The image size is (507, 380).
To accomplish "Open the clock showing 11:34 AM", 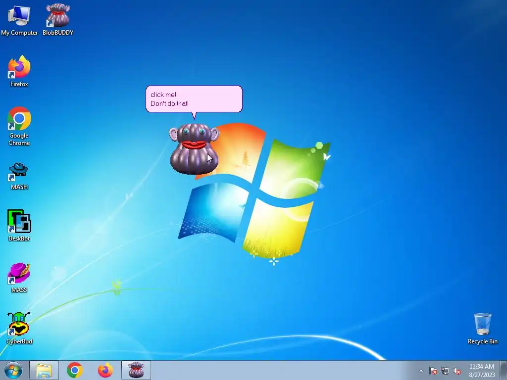I will click(x=482, y=371).
